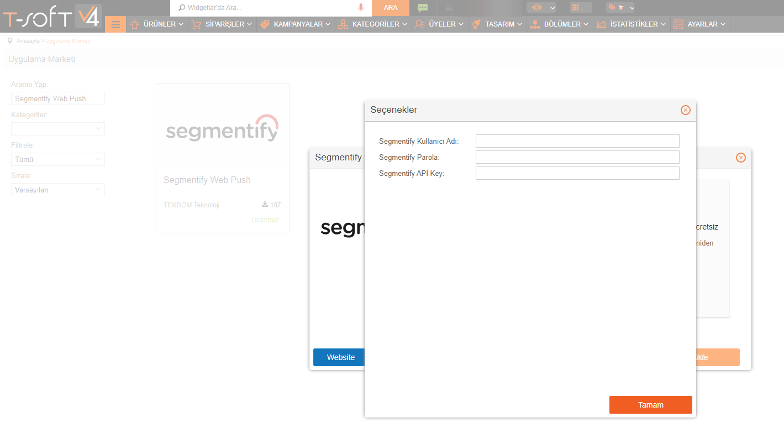The image size is (784, 443).
Task: Click the Segmentify logo on app card
Action: [x=222, y=128]
